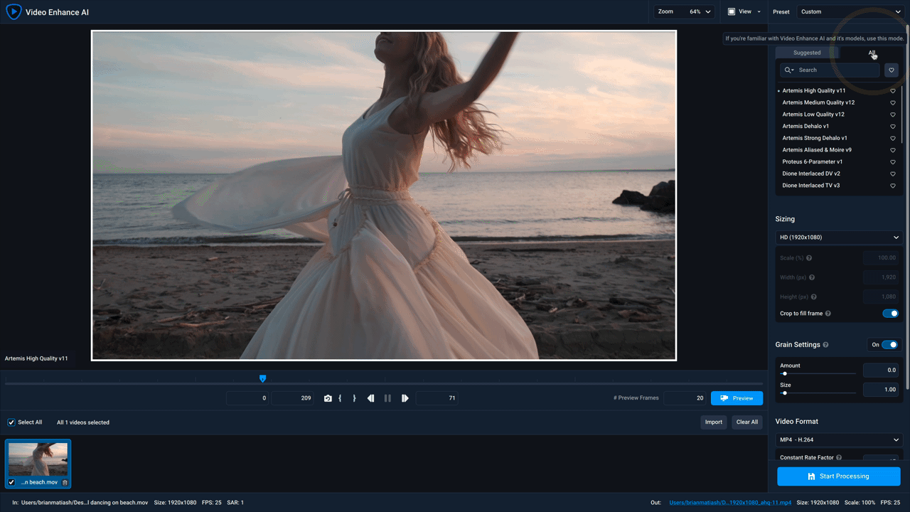Click the grain Amount slider handle
The image size is (910, 512).
coord(784,373)
